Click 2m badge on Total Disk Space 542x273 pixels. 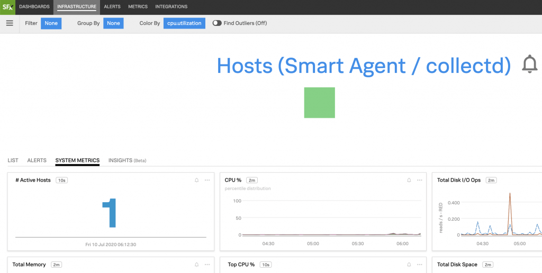pyautogui.click(x=487, y=265)
